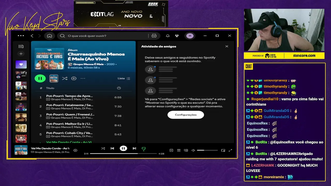Open artist link Grupo Menos É Mais in the album header
The width and height of the screenshot is (331, 186).
click(x=88, y=64)
